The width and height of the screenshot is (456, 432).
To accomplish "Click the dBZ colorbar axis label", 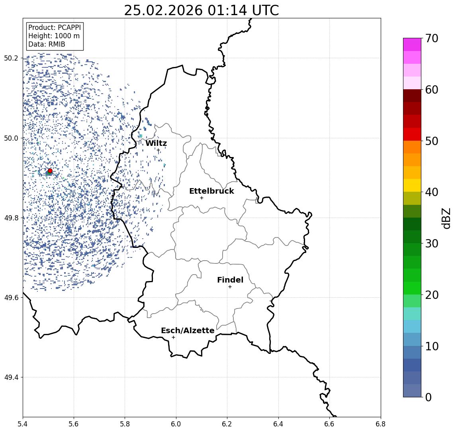I will (x=446, y=218).
